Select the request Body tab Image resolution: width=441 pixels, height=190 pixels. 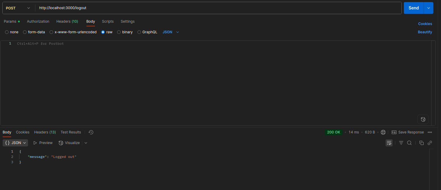(x=91, y=22)
